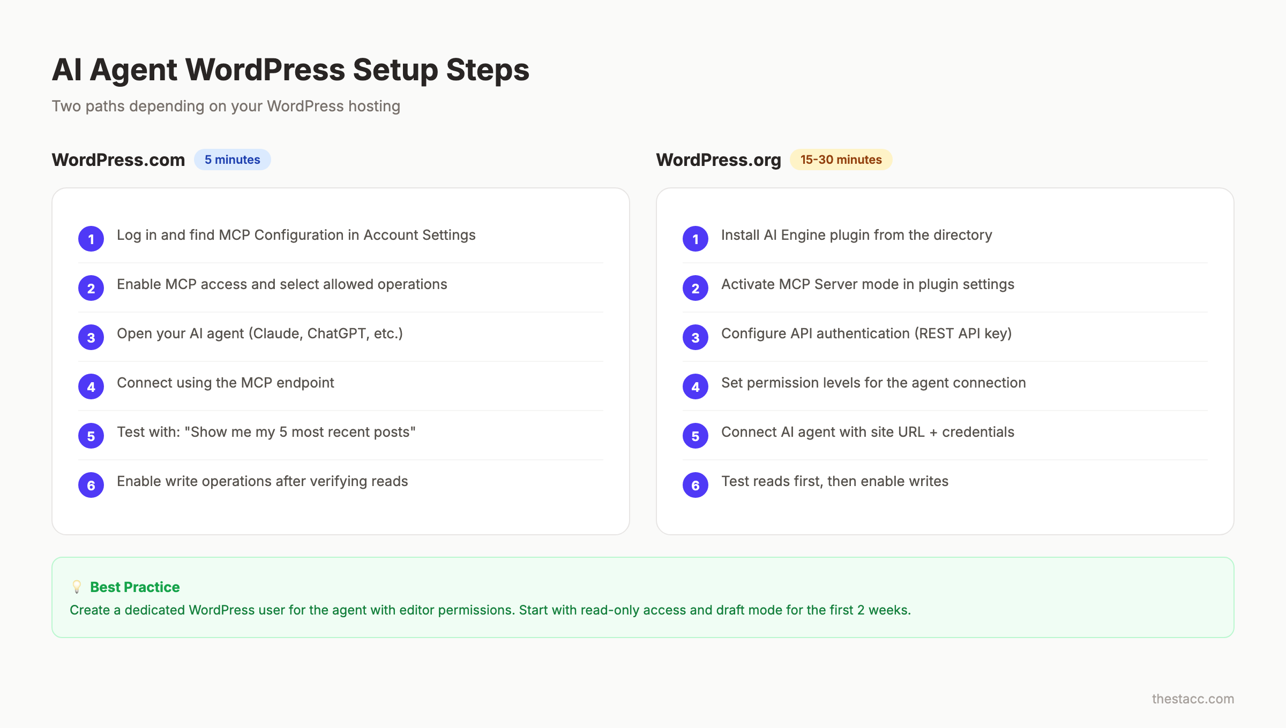Click step 1 circle under WordPress.com
This screenshot has height=728, width=1286.
(x=91, y=239)
